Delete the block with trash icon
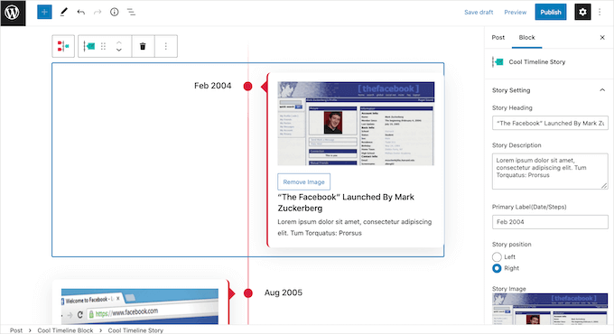This screenshot has width=614, height=334. [x=143, y=46]
